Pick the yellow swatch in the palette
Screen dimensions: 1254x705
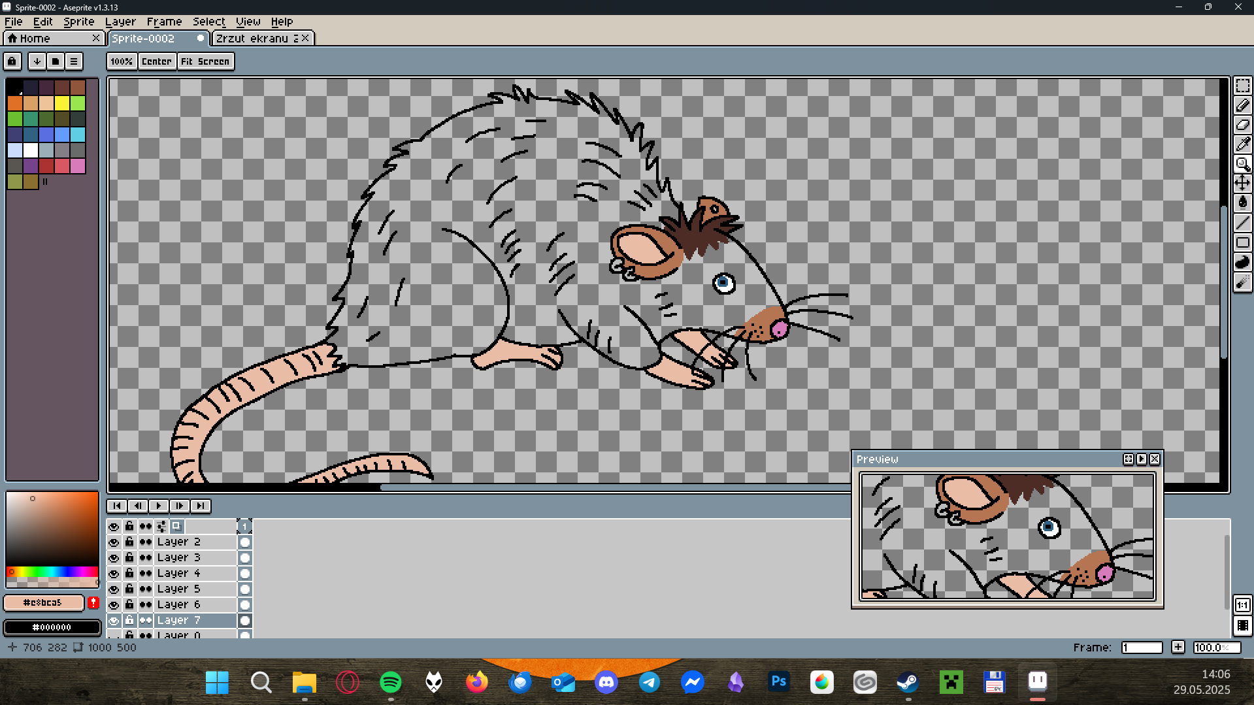(62, 103)
